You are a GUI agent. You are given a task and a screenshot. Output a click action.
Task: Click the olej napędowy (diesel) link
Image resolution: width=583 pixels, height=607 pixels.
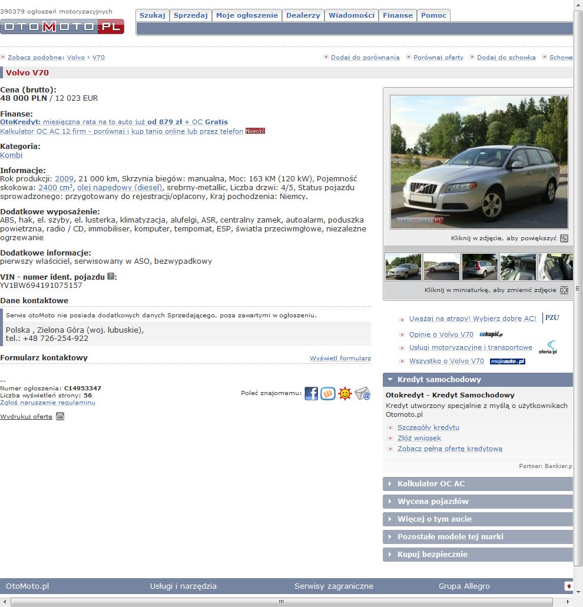120,188
